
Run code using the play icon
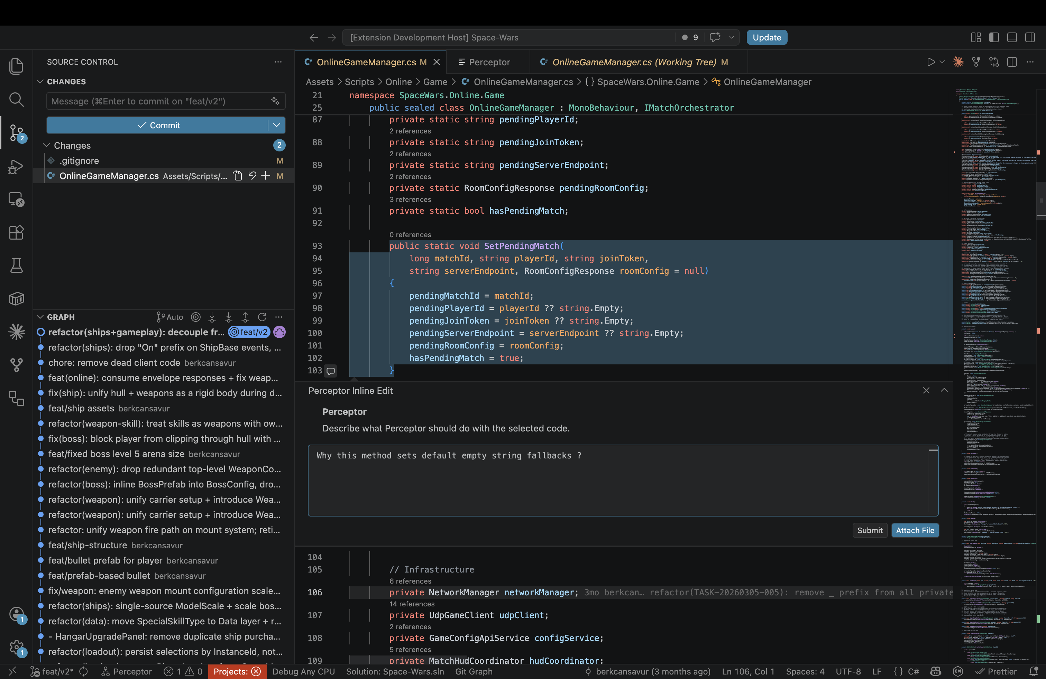coord(930,62)
